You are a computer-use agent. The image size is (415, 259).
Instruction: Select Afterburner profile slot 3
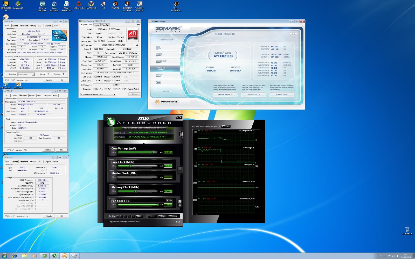(x=126, y=216)
